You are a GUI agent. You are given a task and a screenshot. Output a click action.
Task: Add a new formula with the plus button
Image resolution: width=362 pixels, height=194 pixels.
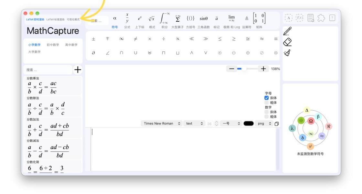click(78, 70)
